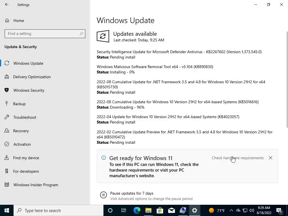Click the Update & Security heading
Viewport: 288px width, 216px height.
[x=21, y=47]
